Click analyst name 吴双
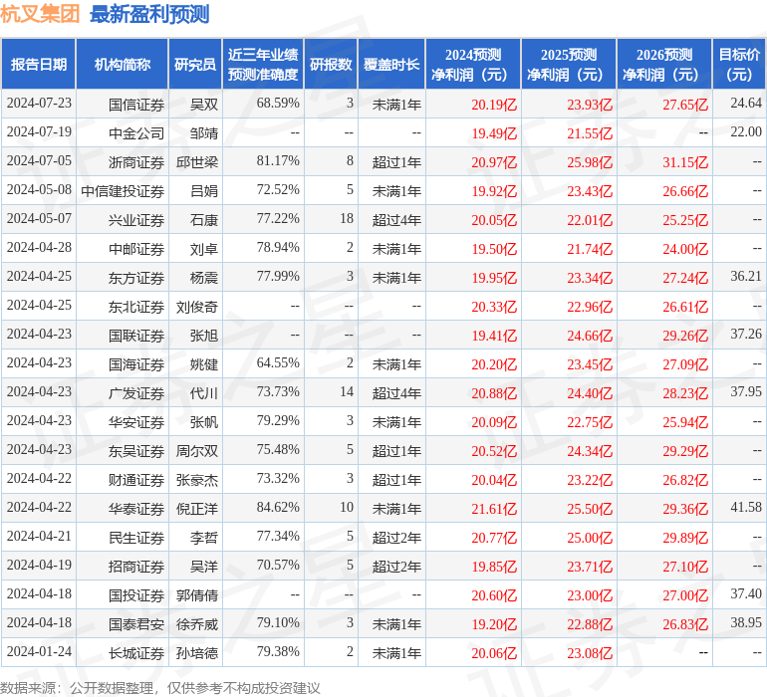 (x=204, y=105)
